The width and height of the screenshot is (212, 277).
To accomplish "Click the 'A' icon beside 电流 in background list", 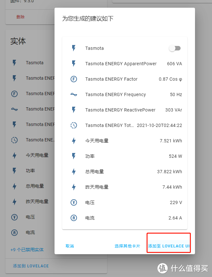I will [x=14, y=232].
